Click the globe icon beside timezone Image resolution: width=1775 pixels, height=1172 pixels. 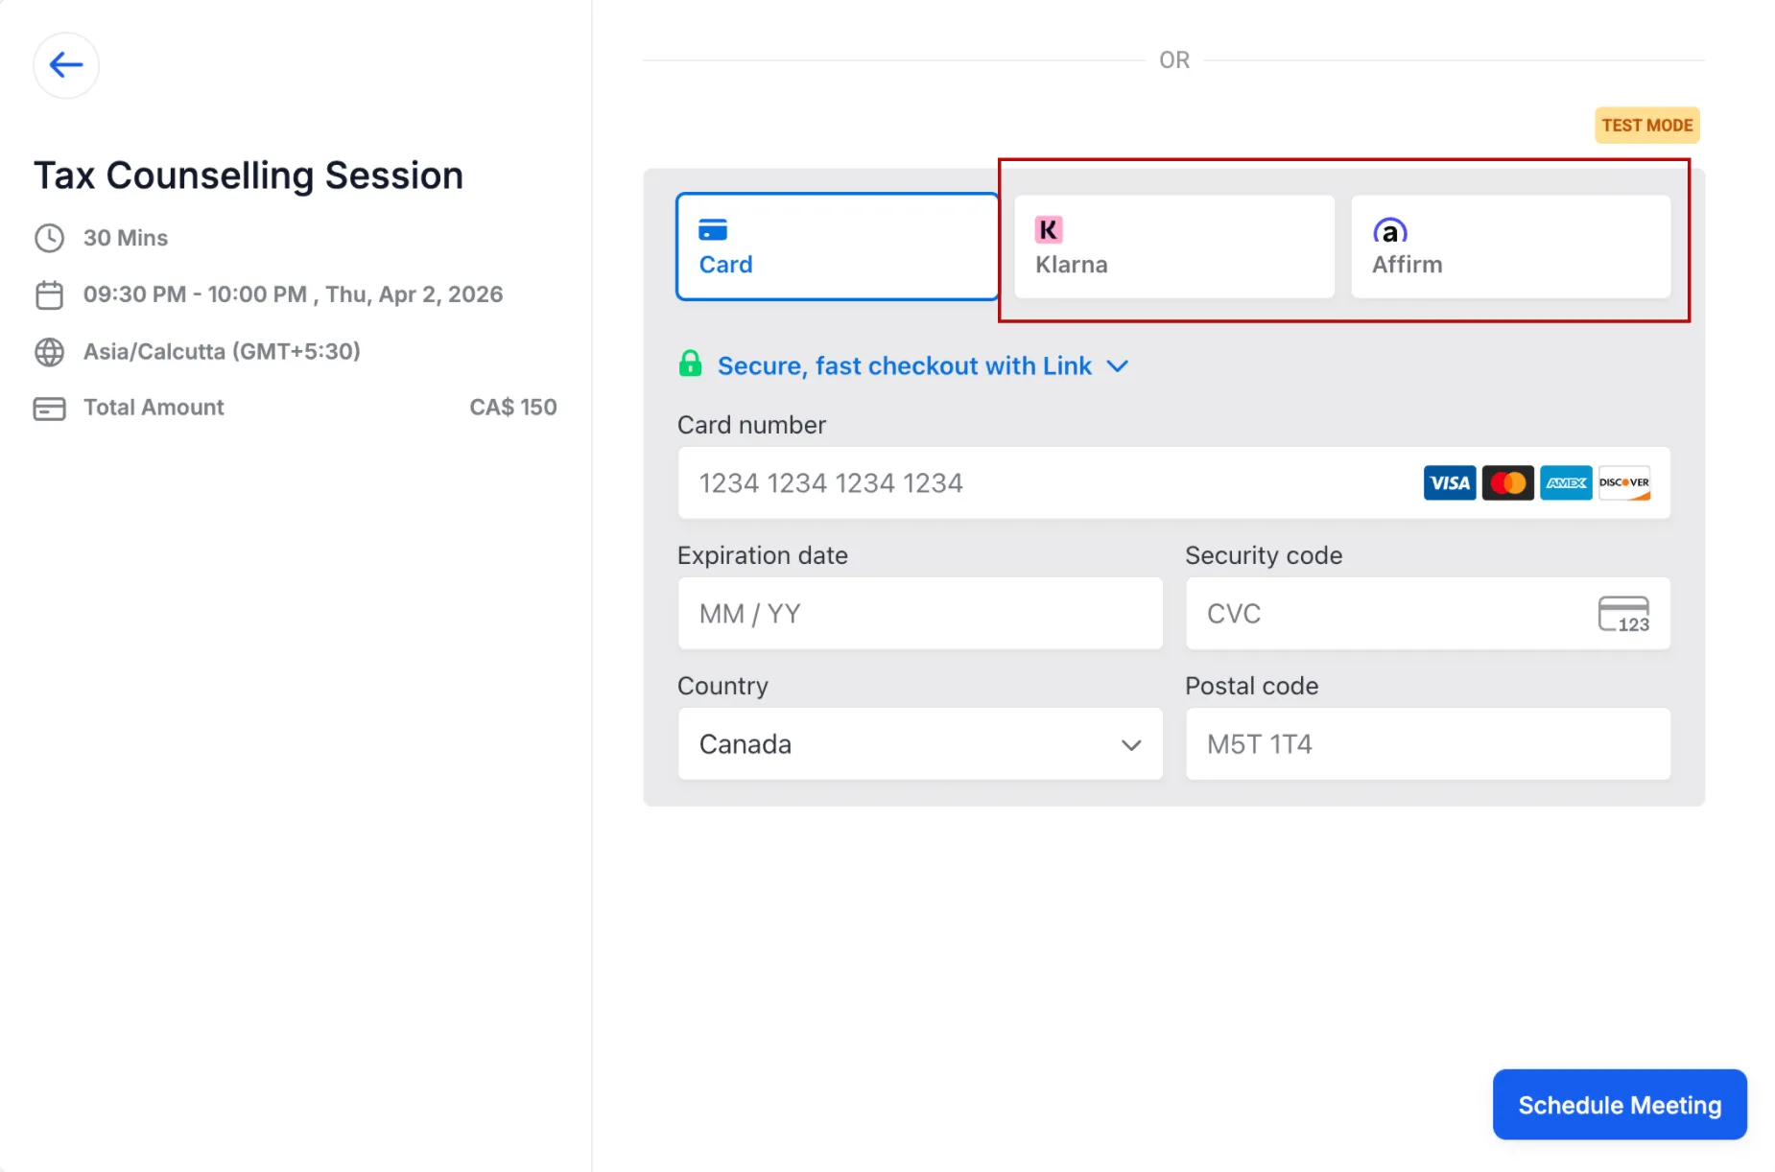(49, 352)
